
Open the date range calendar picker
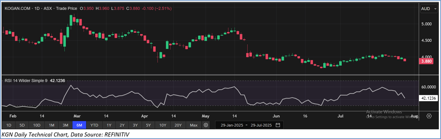(278, 125)
